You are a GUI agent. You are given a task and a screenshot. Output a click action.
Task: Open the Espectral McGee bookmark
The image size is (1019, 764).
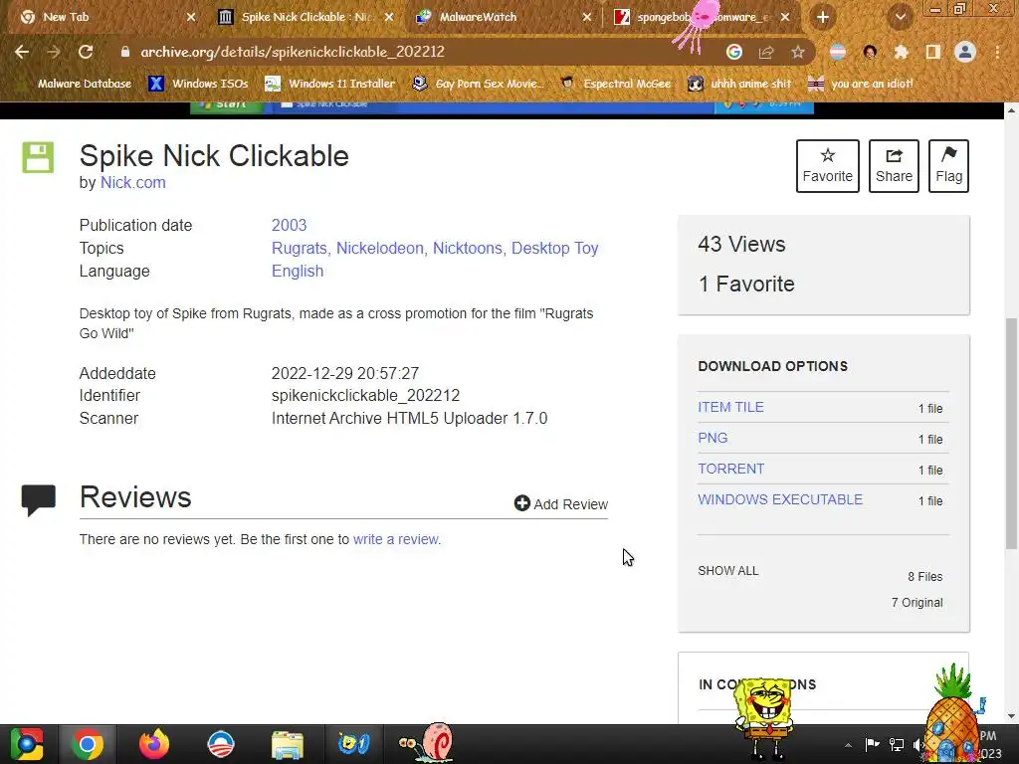point(615,84)
